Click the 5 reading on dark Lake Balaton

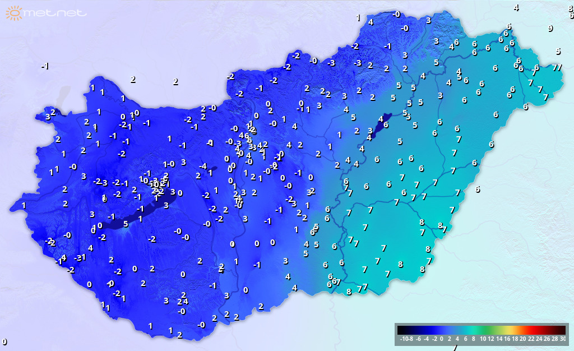click(x=126, y=224)
